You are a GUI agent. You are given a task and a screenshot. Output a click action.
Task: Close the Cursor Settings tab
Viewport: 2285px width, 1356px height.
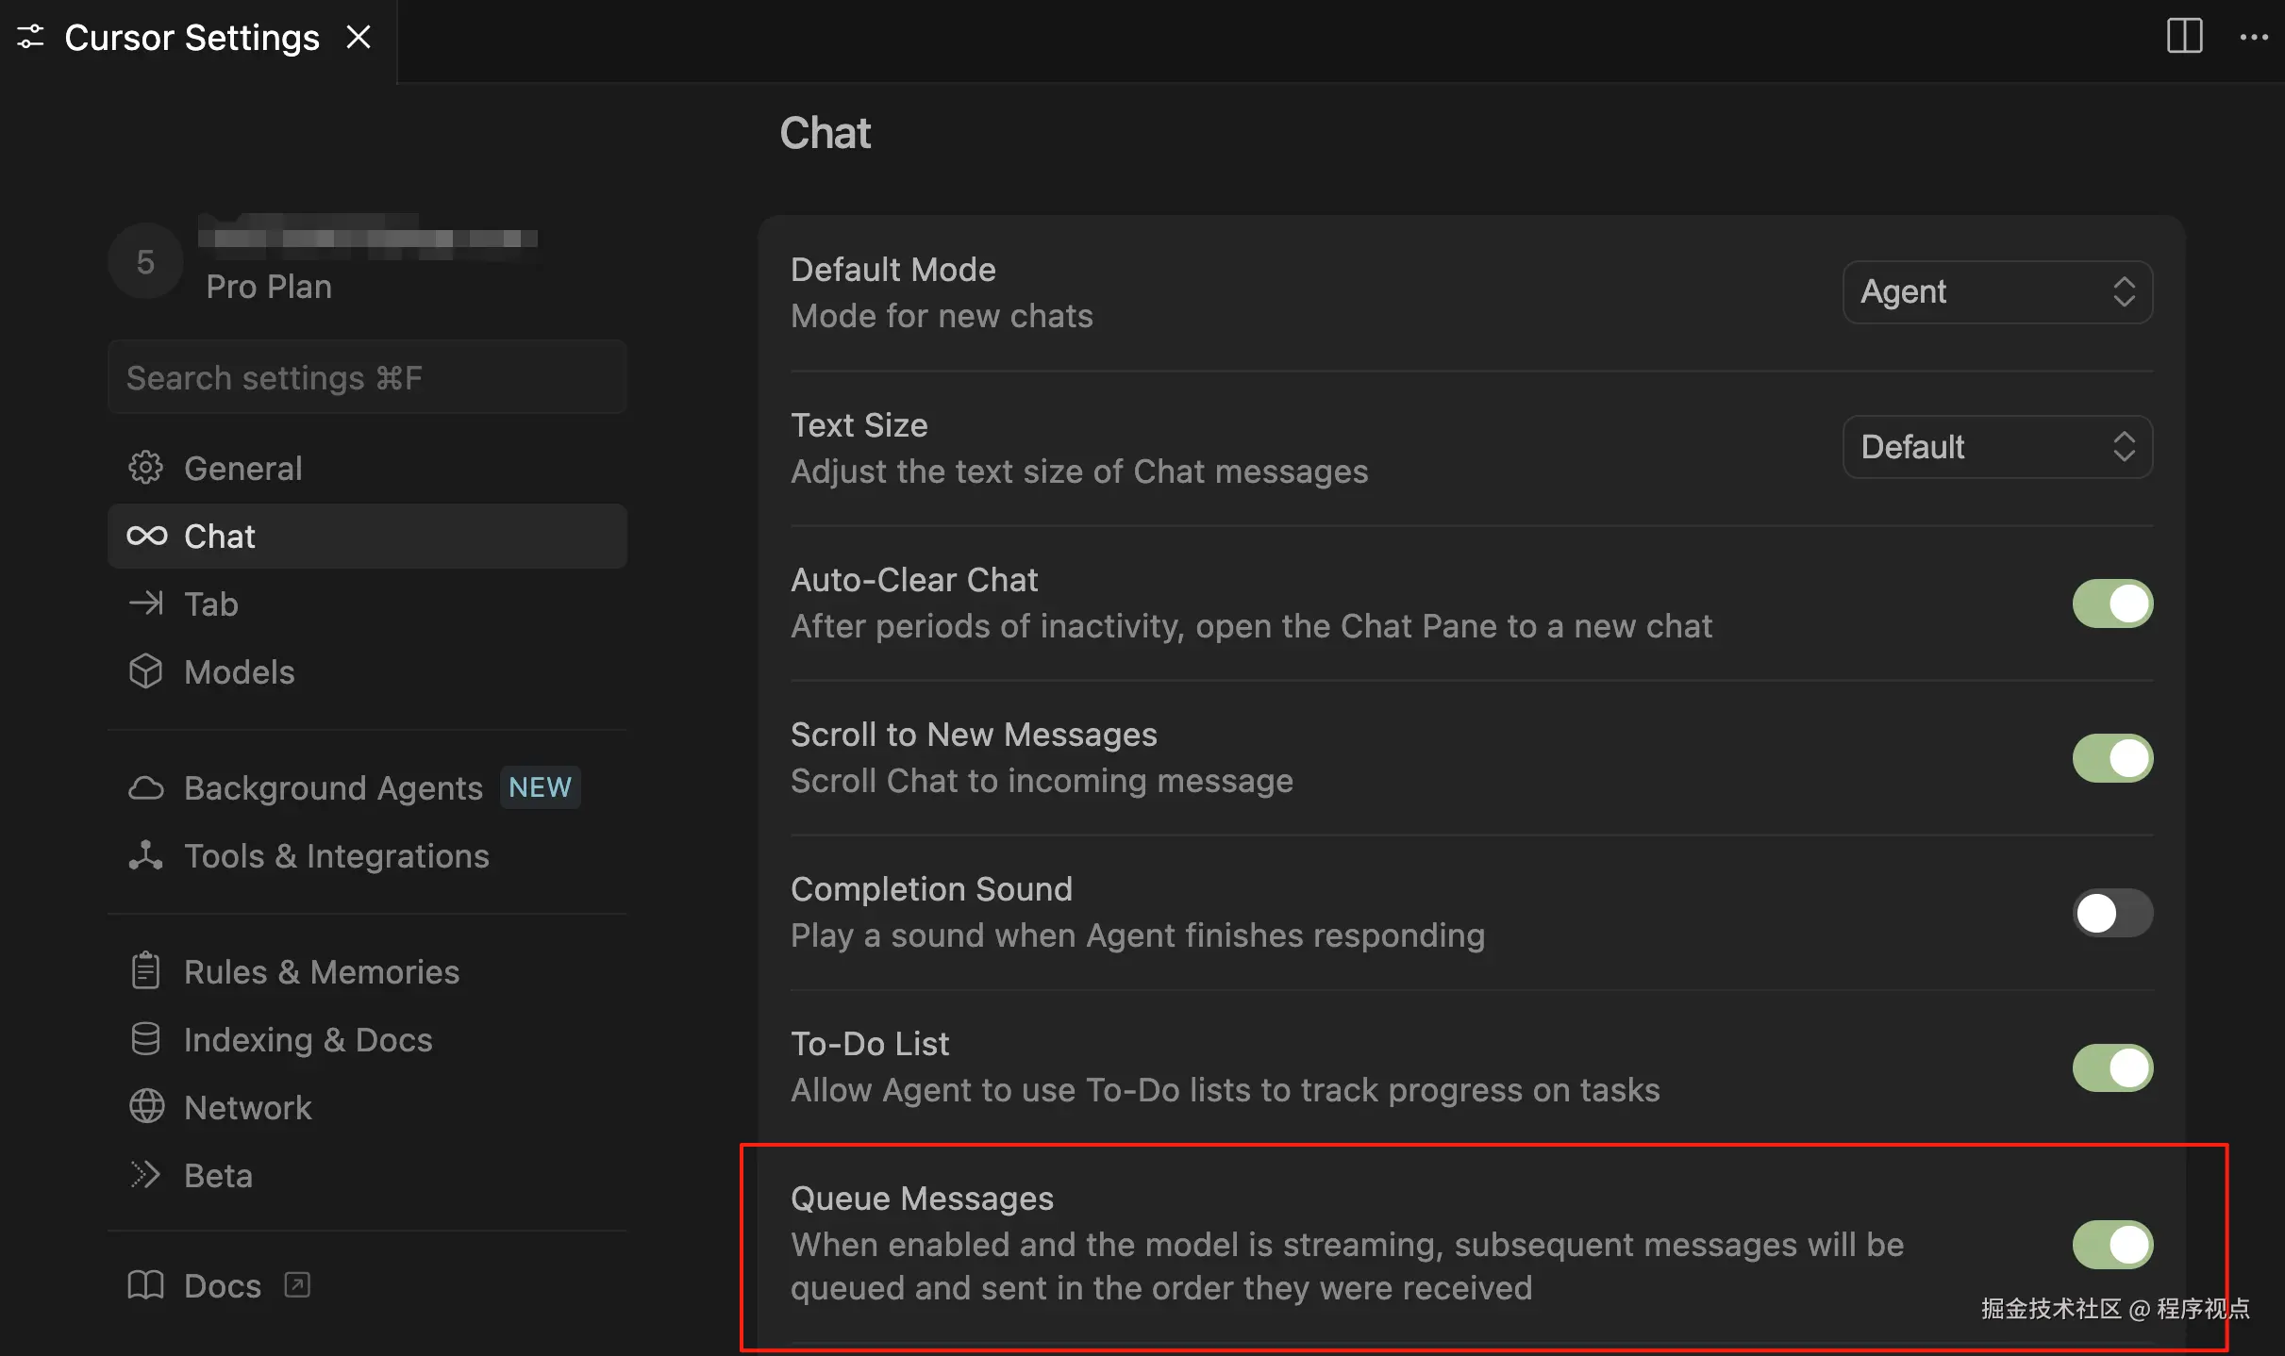tap(359, 38)
